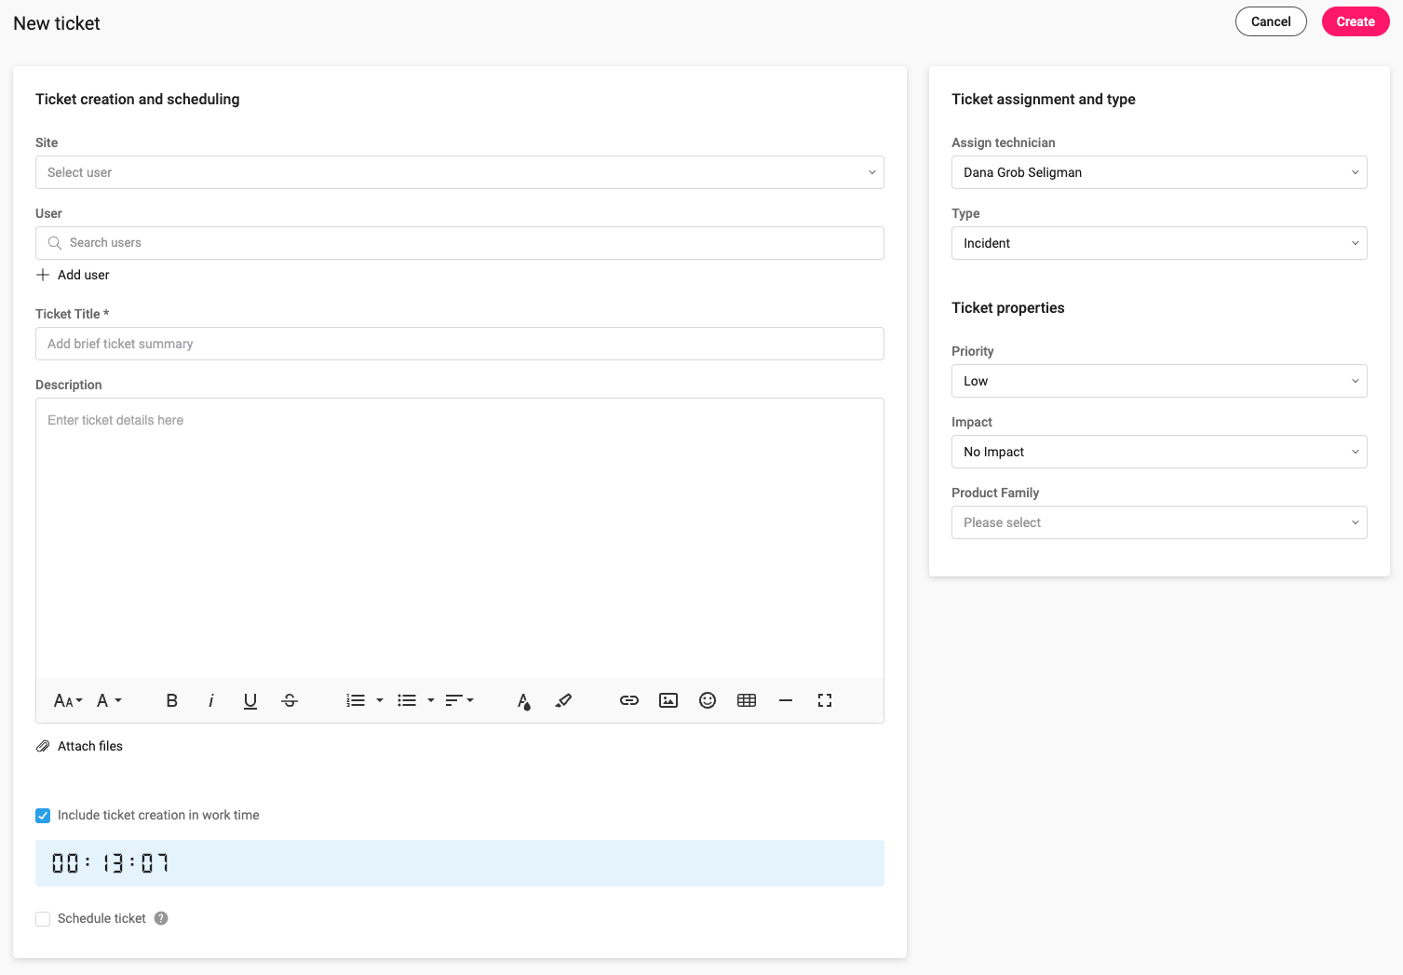Focus the Search users field
This screenshot has height=975, width=1403.
(x=460, y=243)
